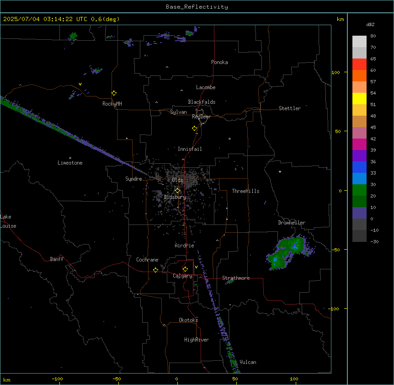Pick the magenta 42-39 dBZ legend swatch

359,144
